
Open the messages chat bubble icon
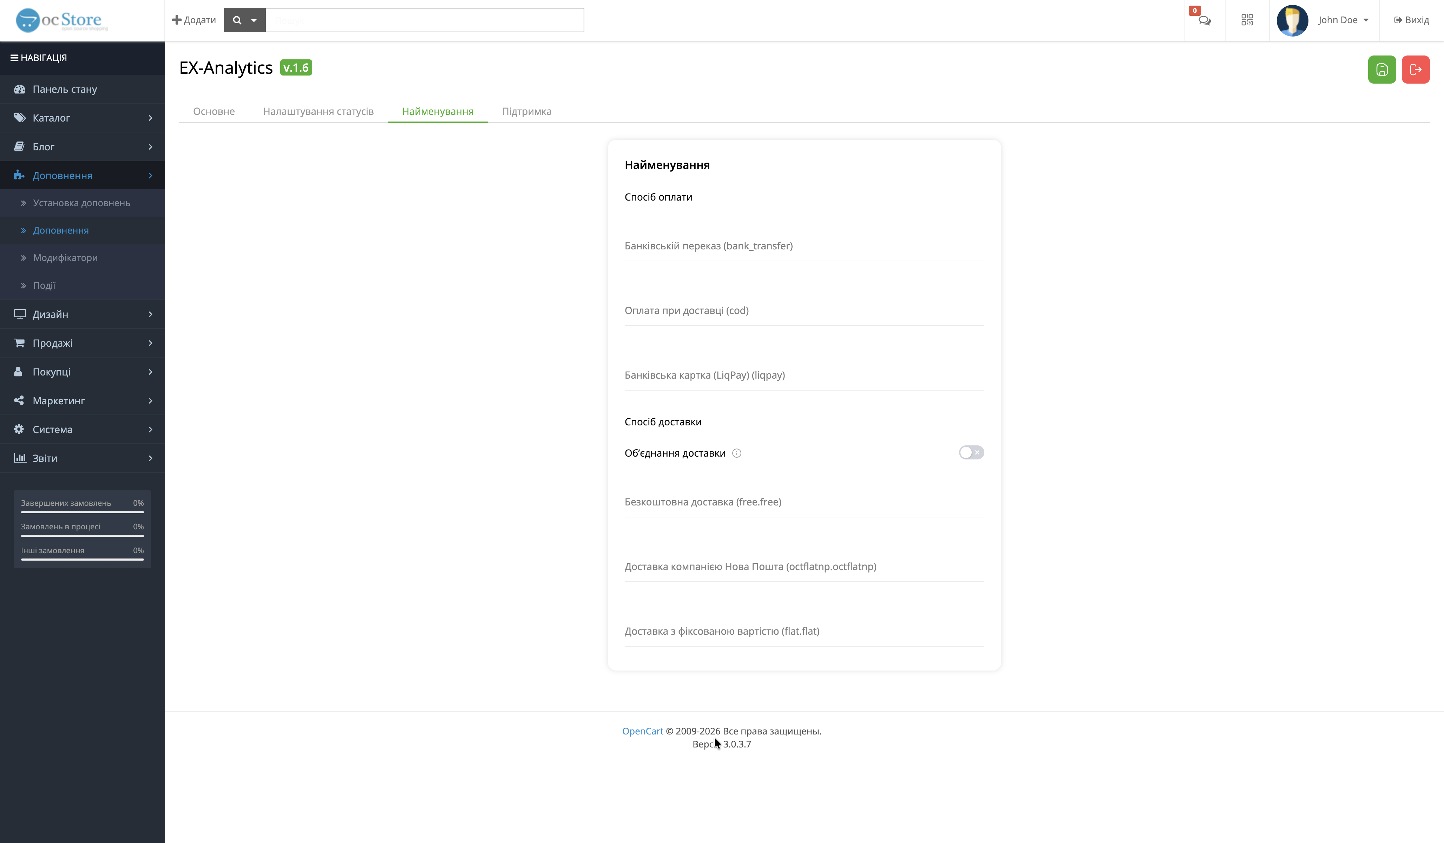[x=1204, y=21]
